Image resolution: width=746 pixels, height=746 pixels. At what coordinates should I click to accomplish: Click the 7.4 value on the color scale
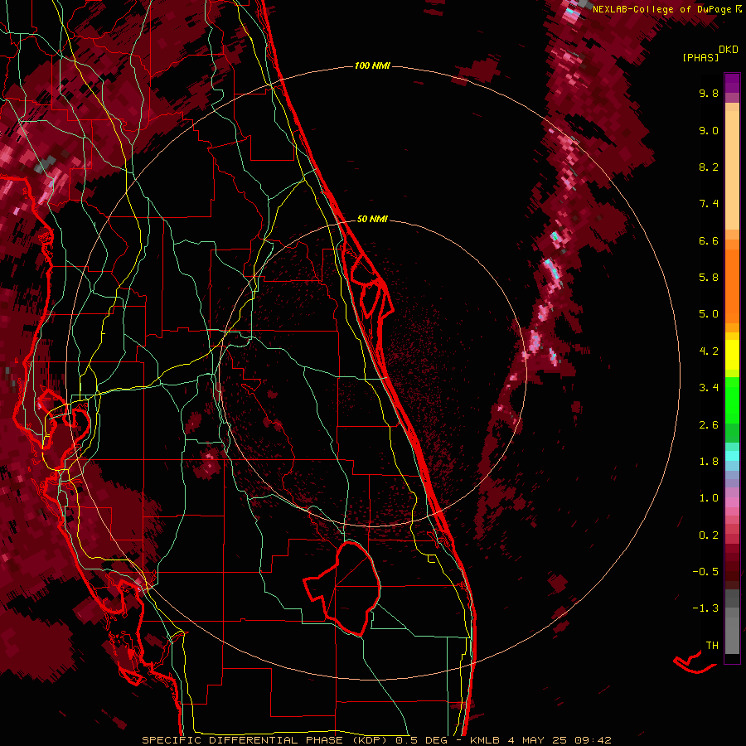pos(709,204)
